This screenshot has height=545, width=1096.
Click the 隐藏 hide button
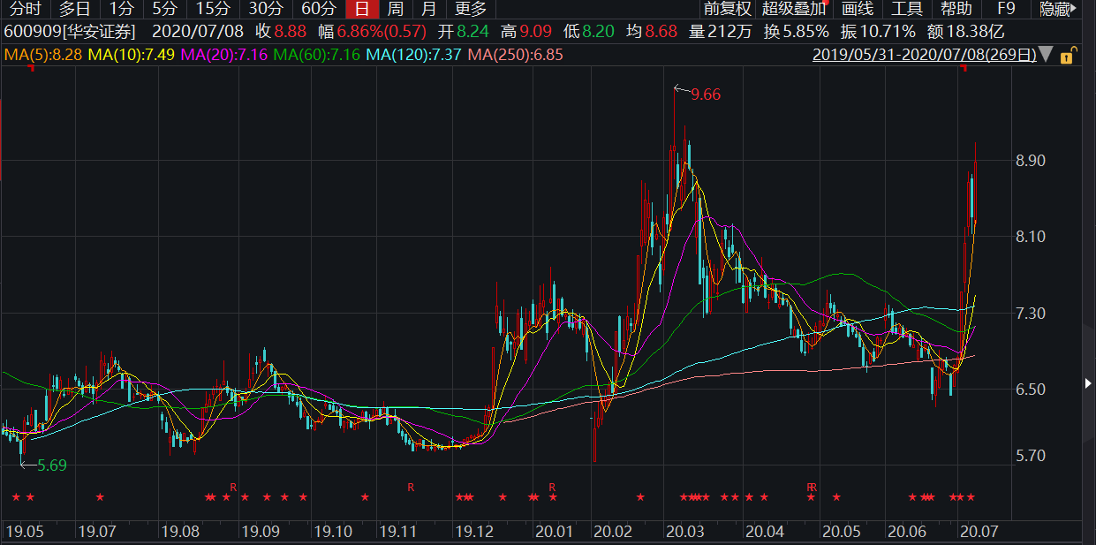pos(1056,10)
